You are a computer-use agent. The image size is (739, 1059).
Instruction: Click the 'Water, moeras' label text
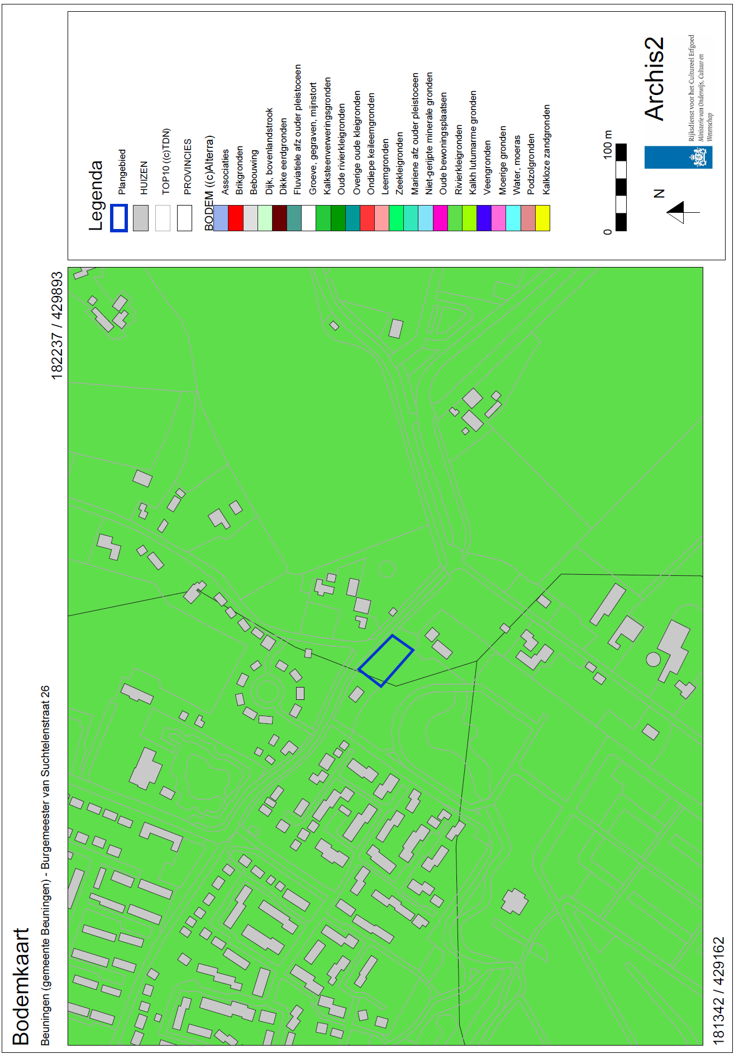[517, 165]
